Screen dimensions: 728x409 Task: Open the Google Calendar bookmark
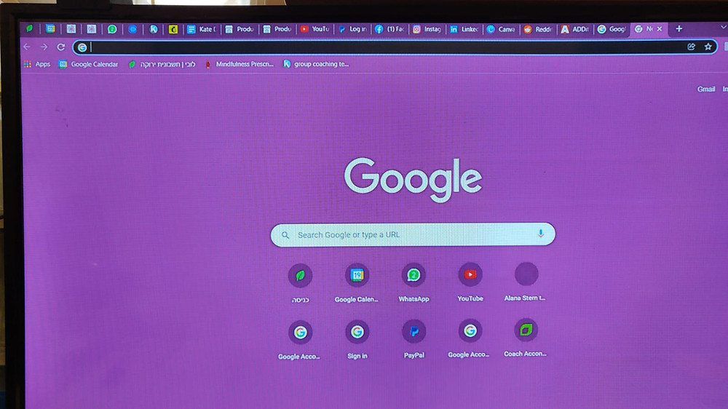pyautogui.click(x=89, y=64)
